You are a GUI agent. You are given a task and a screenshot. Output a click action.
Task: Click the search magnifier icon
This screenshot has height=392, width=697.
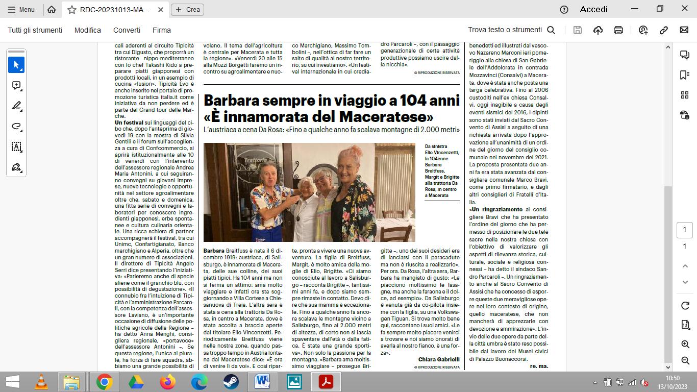point(551,30)
